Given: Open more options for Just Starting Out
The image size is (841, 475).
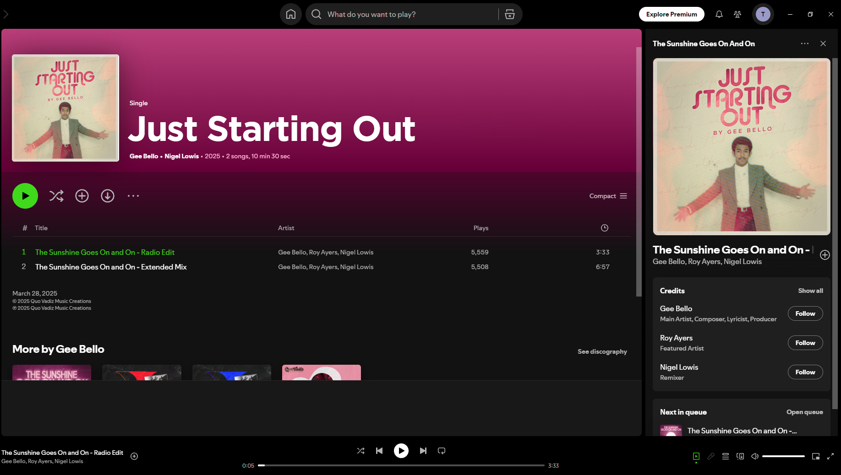Looking at the screenshot, I should click(133, 196).
